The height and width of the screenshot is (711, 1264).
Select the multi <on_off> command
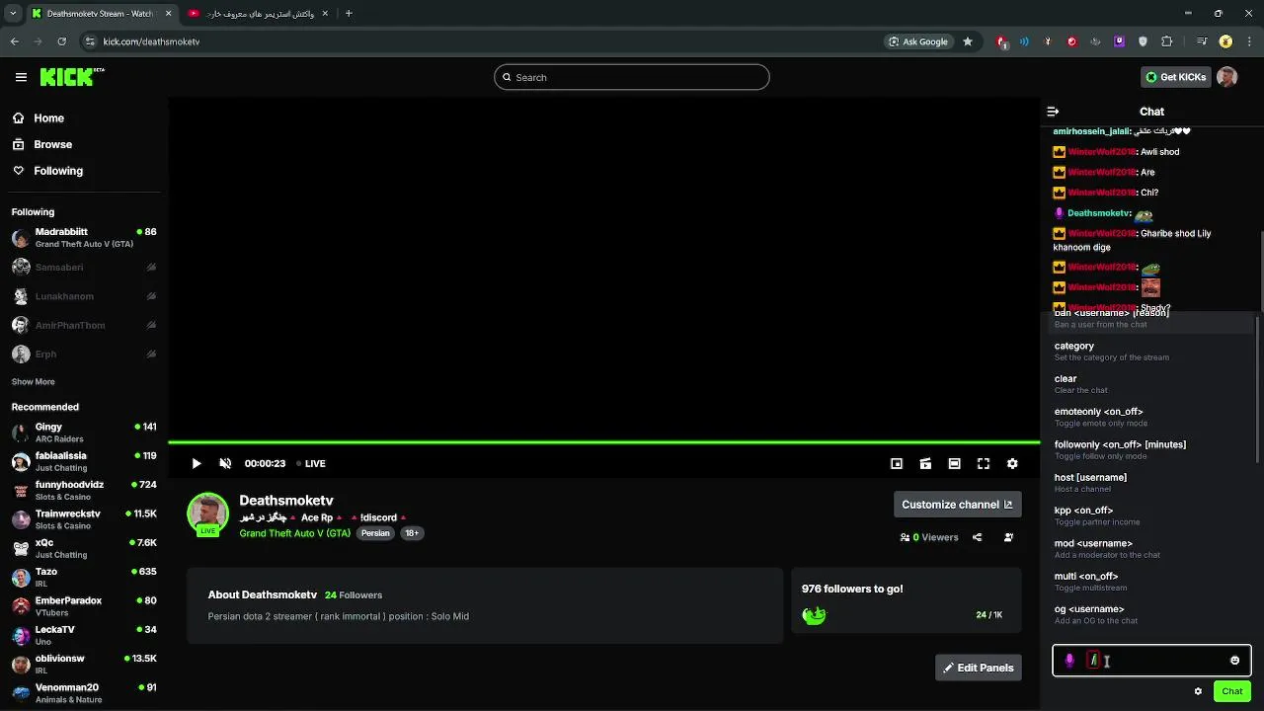[x=1149, y=582]
